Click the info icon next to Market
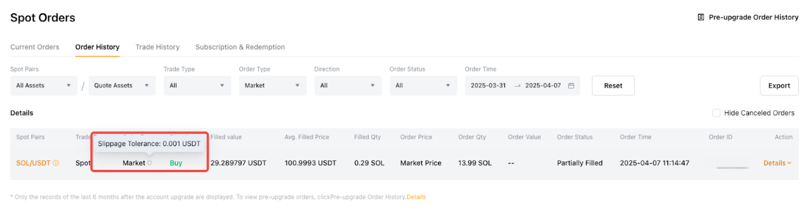The image size is (810, 217). [x=150, y=163]
